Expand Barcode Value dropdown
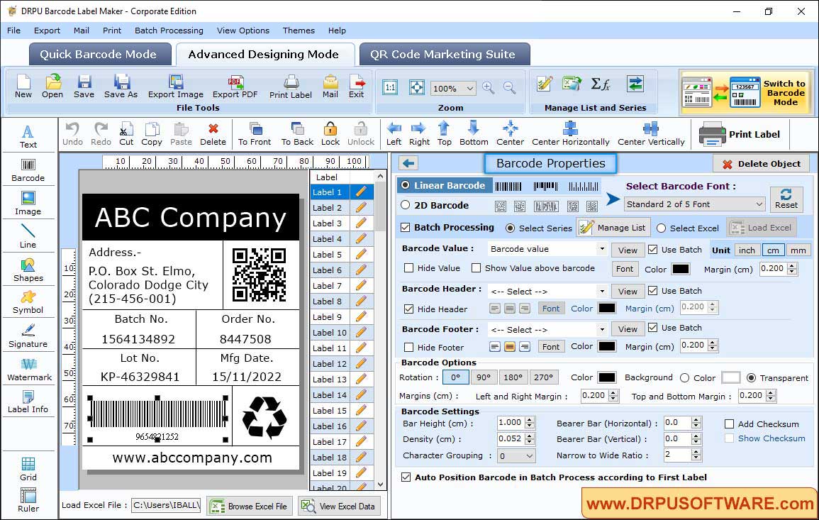This screenshot has width=819, height=520. click(602, 249)
